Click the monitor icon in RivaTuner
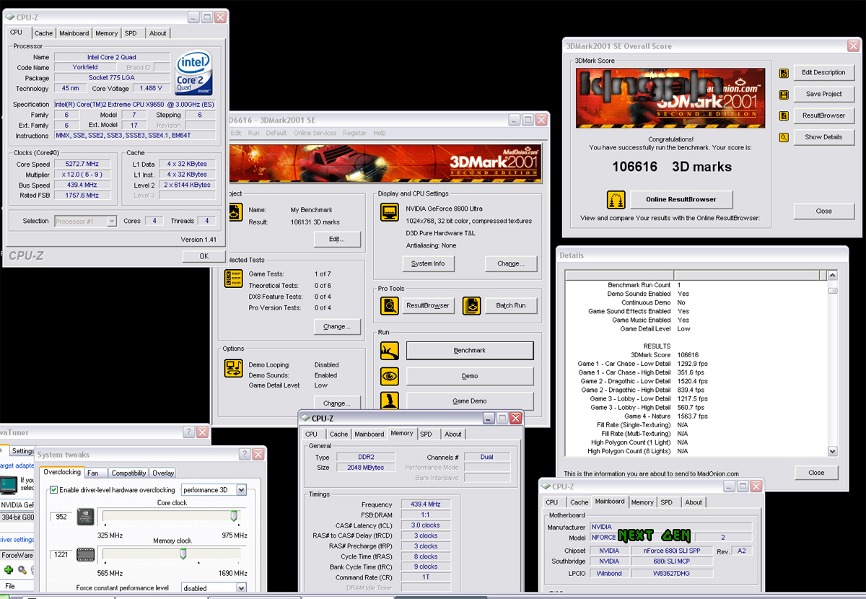Viewport: 866px width, 599px height. point(8,484)
